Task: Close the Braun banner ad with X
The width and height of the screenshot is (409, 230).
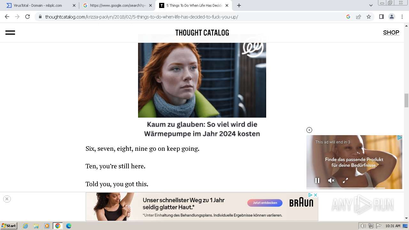Action: (315, 195)
